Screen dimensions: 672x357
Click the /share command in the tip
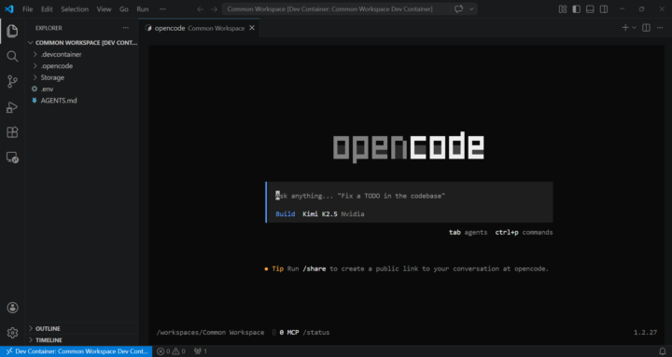315,268
